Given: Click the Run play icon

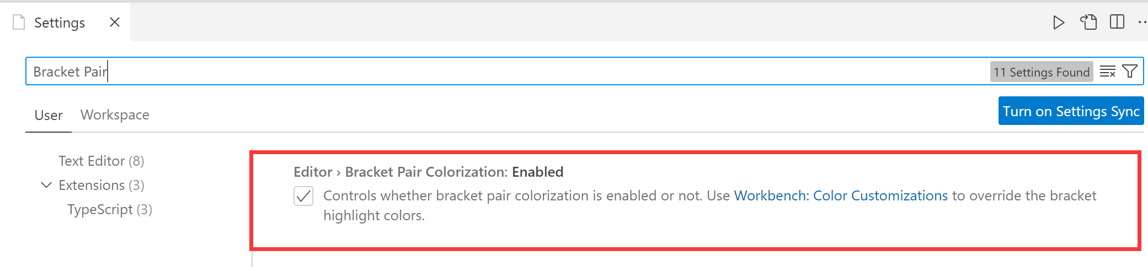Looking at the screenshot, I should click(1058, 23).
